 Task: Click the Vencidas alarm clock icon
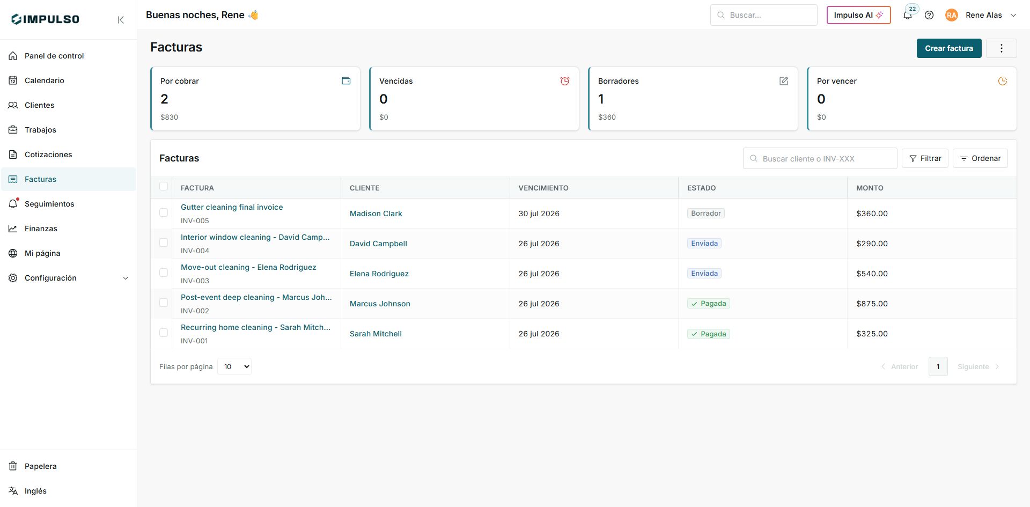pyautogui.click(x=565, y=81)
